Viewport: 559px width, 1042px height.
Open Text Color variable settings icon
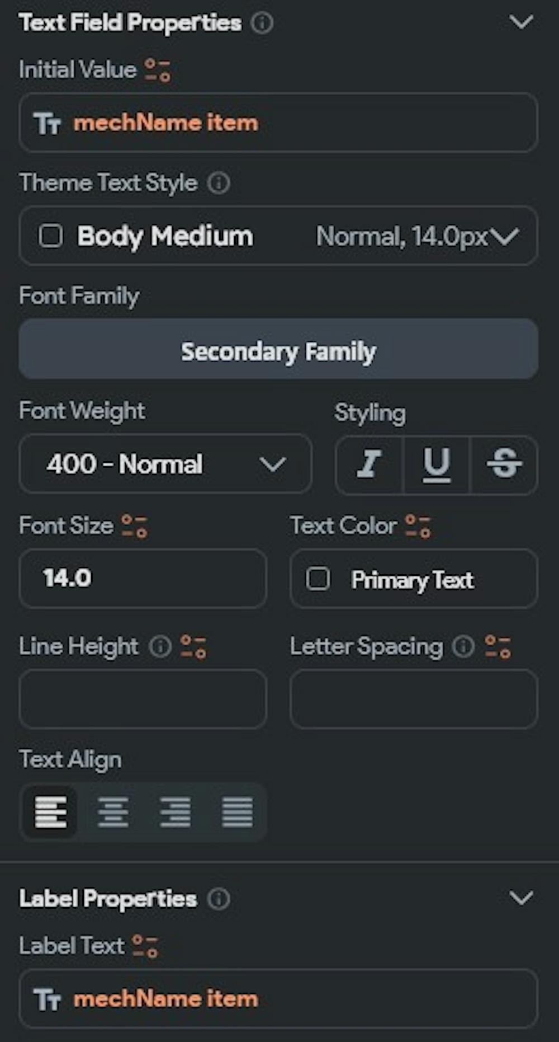point(418,526)
